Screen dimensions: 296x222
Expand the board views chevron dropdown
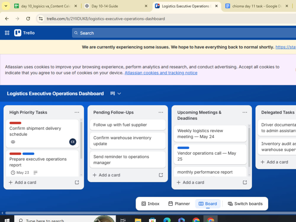[x=119, y=94]
